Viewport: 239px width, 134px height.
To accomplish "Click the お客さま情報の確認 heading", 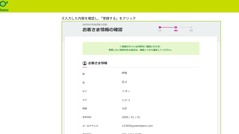I will tap(102, 29).
